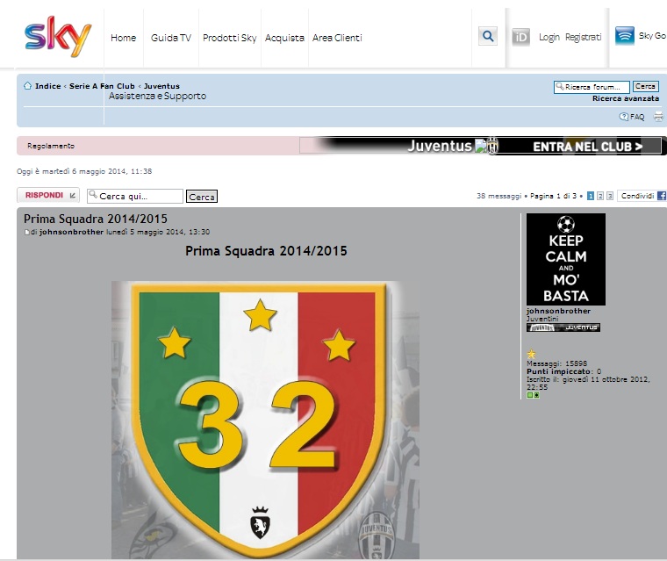Click the Facebook share icon
Image resolution: width=667 pixels, height=561 pixels.
662,196
